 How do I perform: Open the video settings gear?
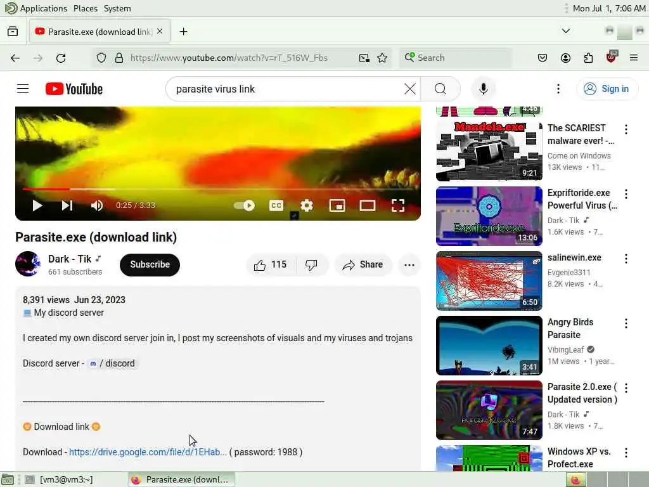[x=307, y=205]
